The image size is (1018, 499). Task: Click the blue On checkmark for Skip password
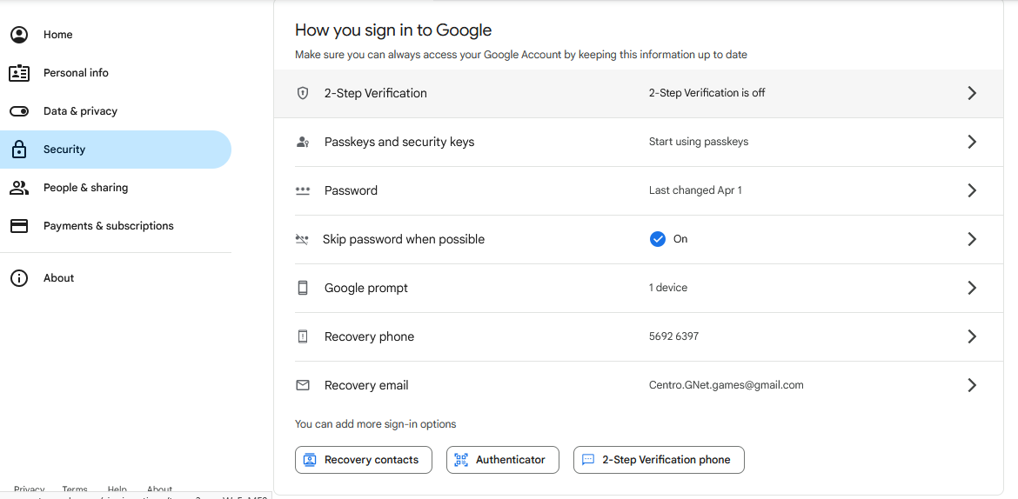click(x=658, y=239)
